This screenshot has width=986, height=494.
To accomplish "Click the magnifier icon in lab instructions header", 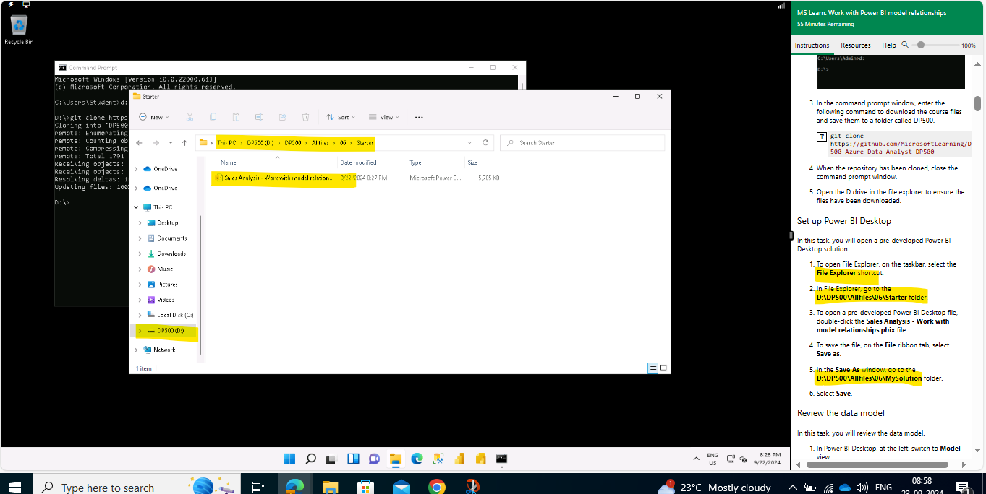I will tap(905, 45).
